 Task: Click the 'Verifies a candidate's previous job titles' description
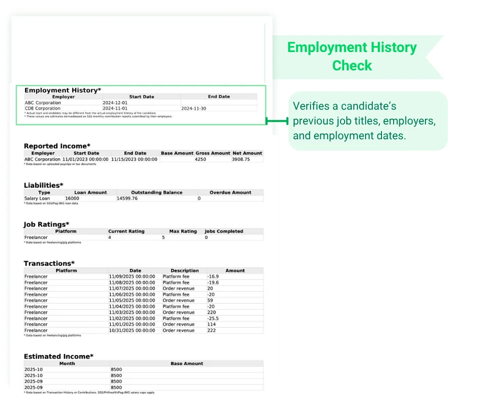click(364, 121)
